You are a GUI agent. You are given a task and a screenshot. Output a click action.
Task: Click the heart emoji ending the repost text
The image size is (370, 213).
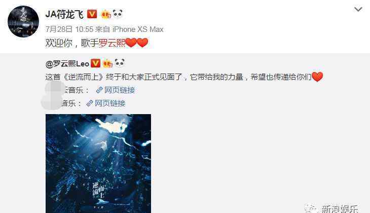(317, 77)
